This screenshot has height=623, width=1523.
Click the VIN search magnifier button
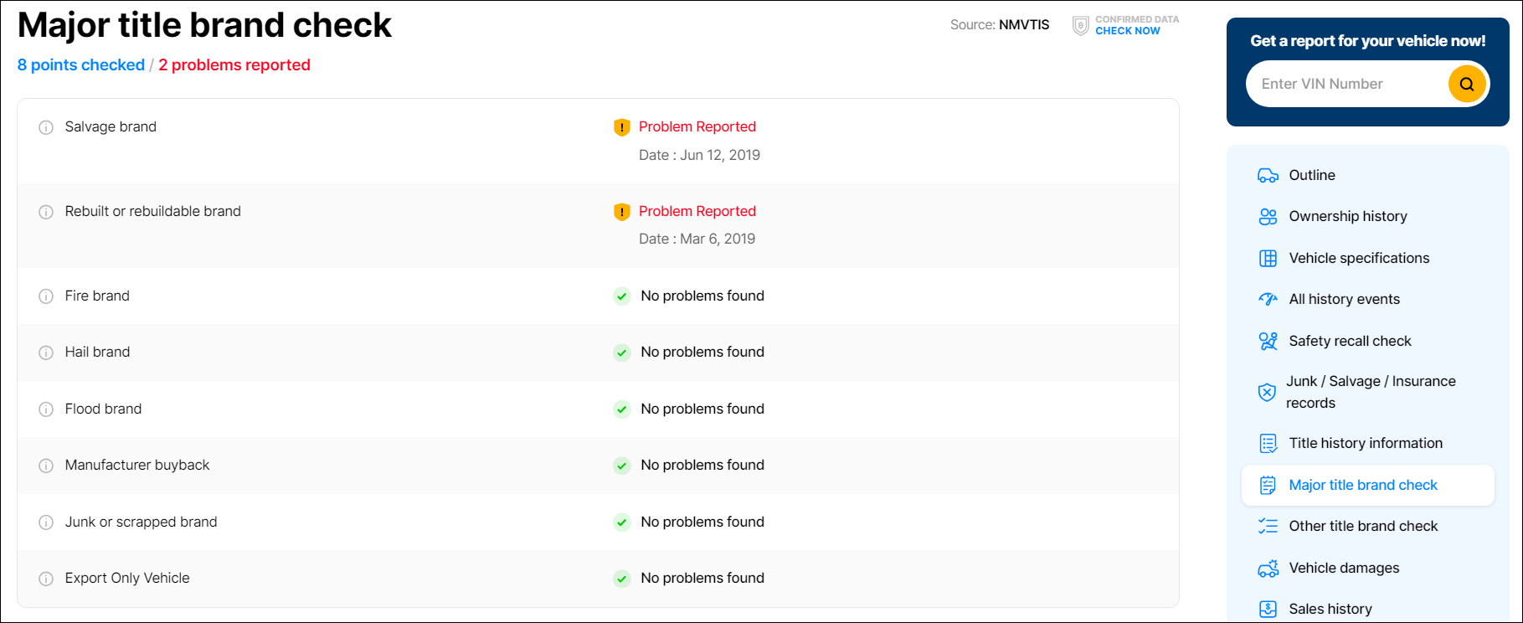pos(1466,84)
